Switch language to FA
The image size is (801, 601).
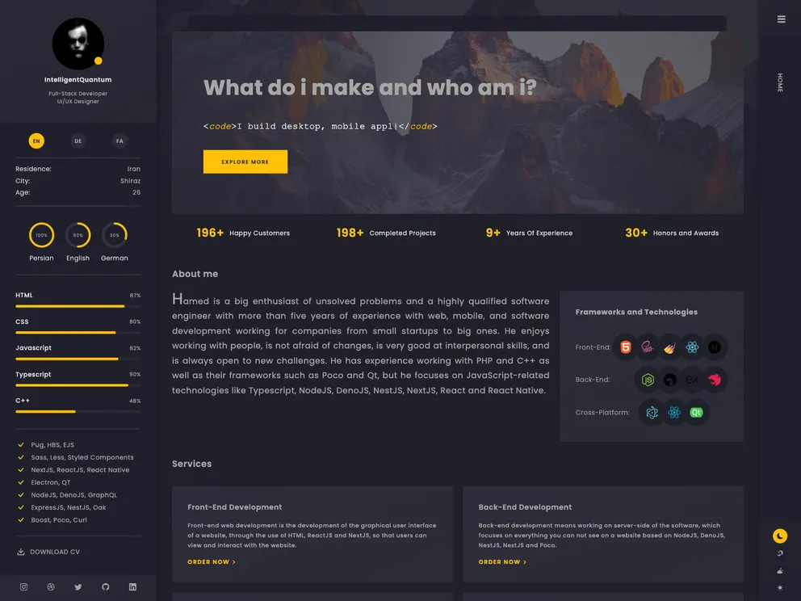[x=120, y=141]
